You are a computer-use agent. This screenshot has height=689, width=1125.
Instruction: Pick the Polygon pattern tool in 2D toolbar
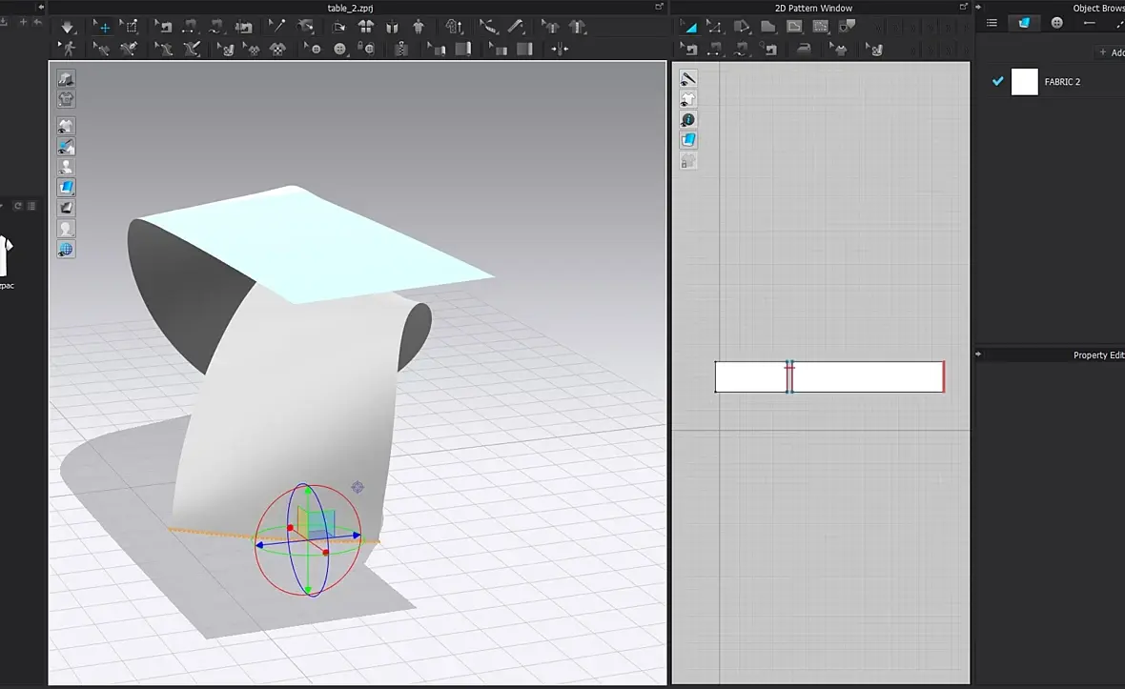coord(767,27)
